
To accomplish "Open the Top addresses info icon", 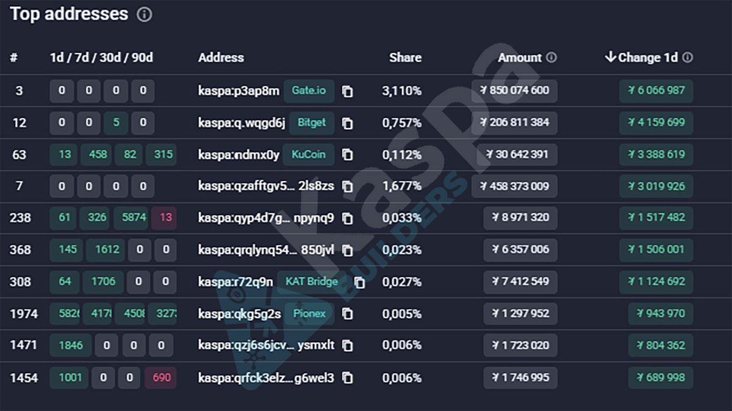I will pyautogui.click(x=144, y=15).
